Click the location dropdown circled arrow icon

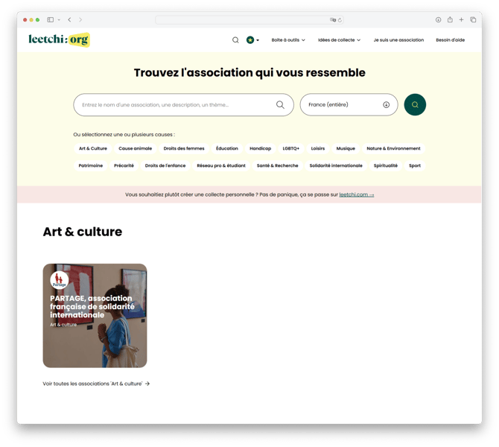pos(386,105)
